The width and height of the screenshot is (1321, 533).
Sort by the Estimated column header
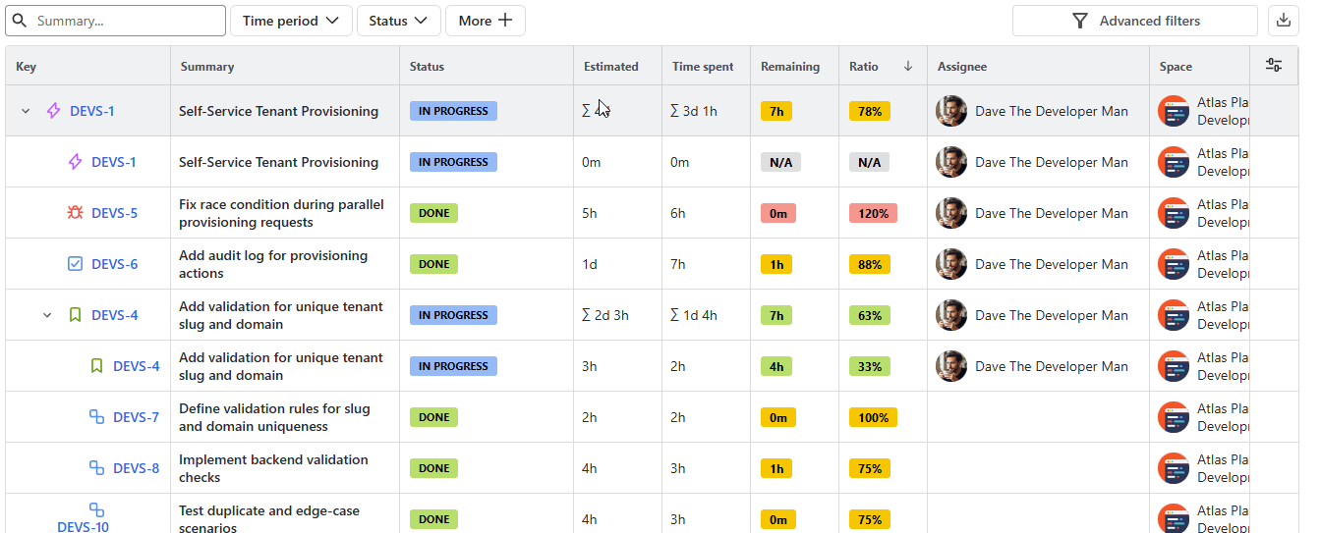coord(610,67)
